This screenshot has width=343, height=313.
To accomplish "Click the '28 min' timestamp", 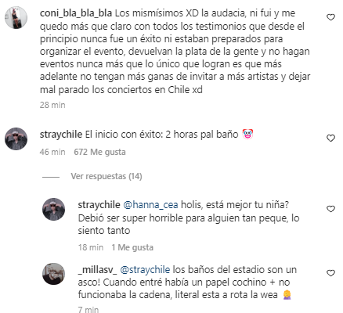I will [52, 105].
